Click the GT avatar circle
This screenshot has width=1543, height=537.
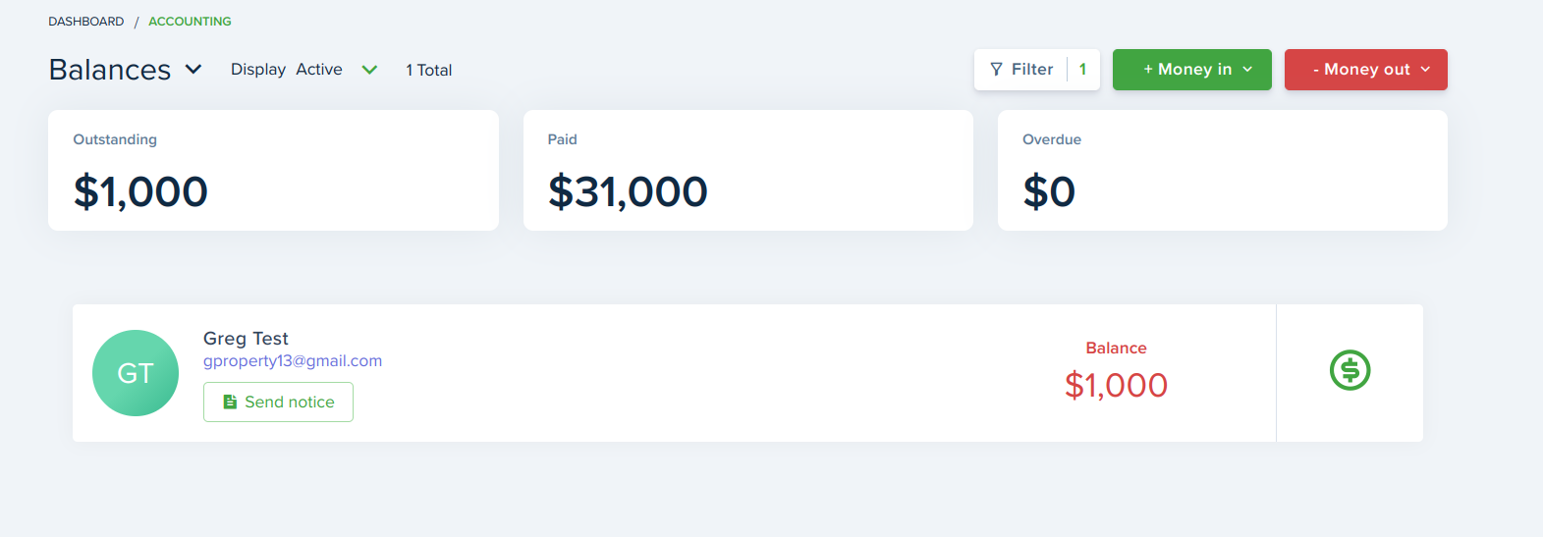(136, 373)
